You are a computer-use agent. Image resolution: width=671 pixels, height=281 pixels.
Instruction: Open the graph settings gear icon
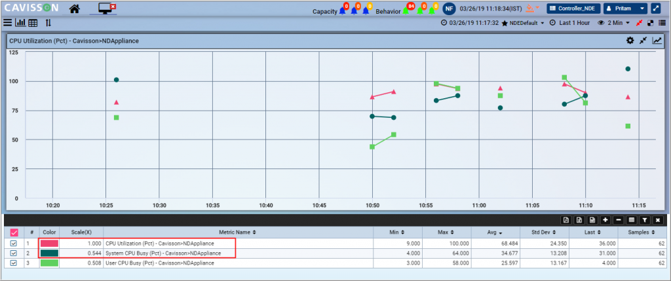[630, 40]
